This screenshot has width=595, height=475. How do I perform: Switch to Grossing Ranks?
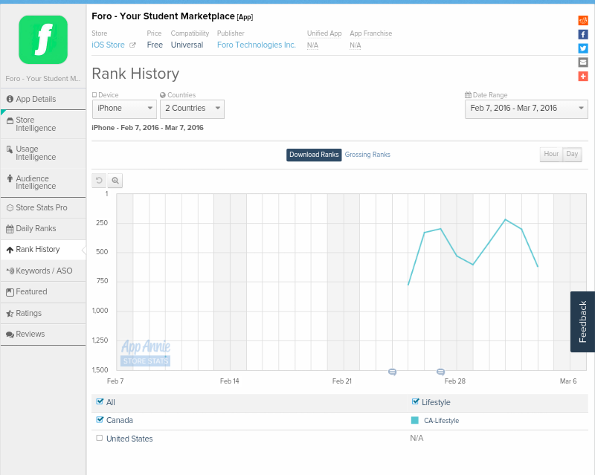[x=367, y=155]
